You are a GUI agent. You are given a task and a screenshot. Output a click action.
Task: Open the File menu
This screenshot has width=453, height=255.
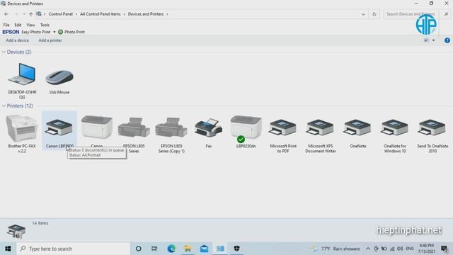pyautogui.click(x=6, y=25)
